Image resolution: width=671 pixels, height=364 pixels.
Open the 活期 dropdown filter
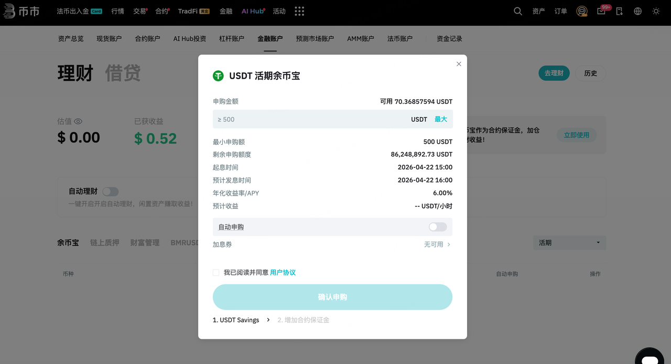(x=569, y=243)
